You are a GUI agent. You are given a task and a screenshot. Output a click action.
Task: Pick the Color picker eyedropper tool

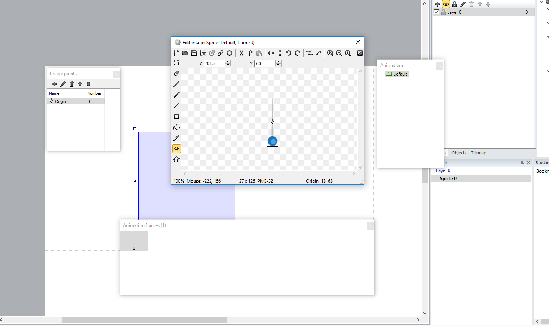[176, 138]
